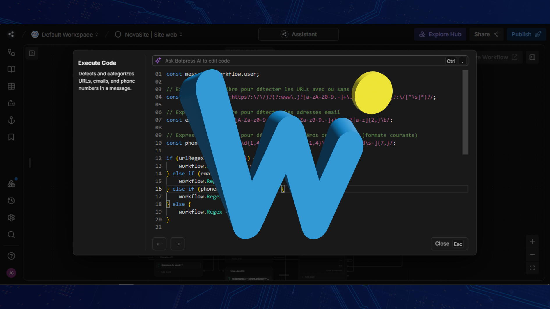This screenshot has height=309, width=550.
Task: Close the Execute Code dialog
Action: click(449, 244)
